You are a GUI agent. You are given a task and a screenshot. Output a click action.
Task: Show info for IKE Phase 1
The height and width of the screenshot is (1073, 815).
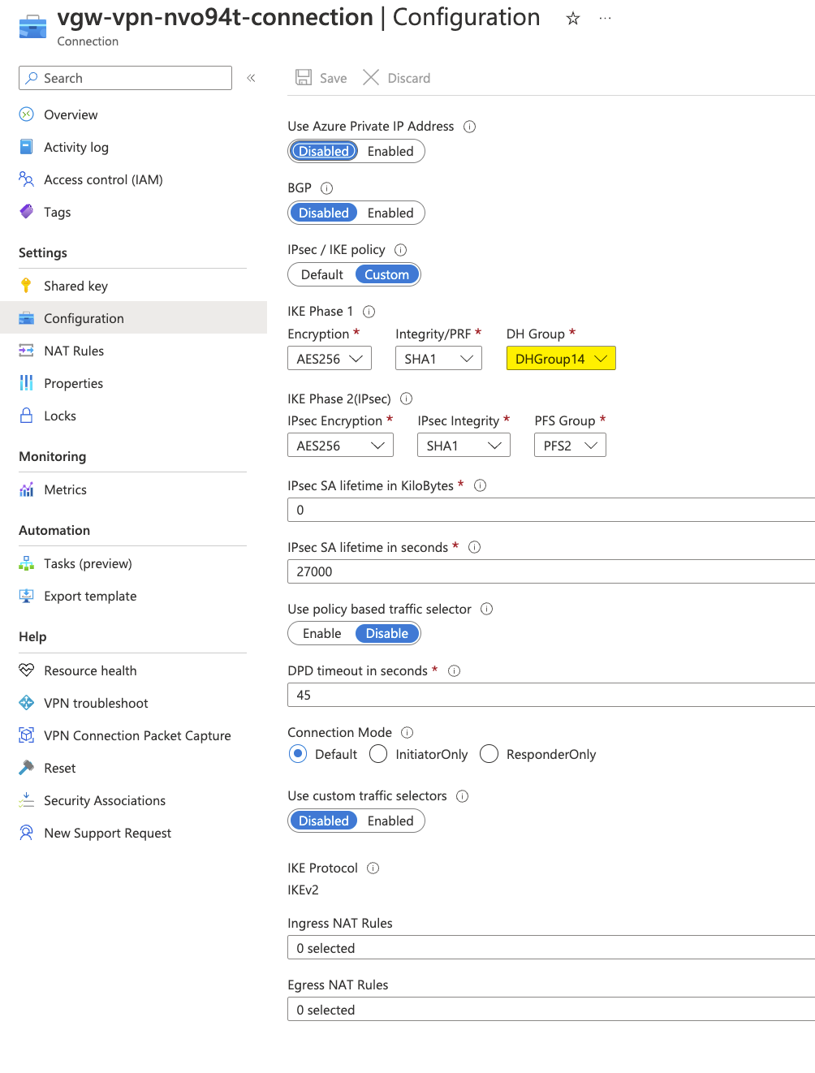click(369, 312)
